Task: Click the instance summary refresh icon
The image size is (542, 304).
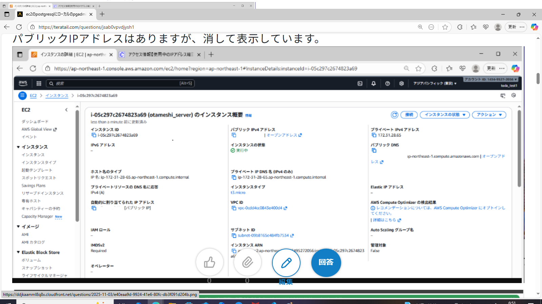Action: pyautogui.click(x=394, y=115)
